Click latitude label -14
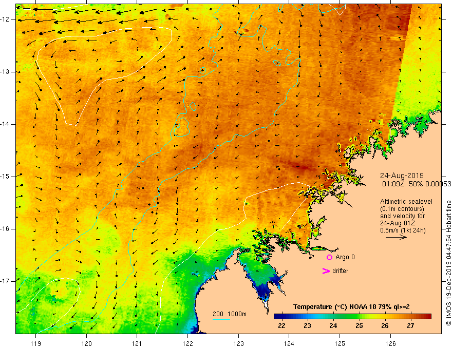452x349 pixels. point(5,124)
